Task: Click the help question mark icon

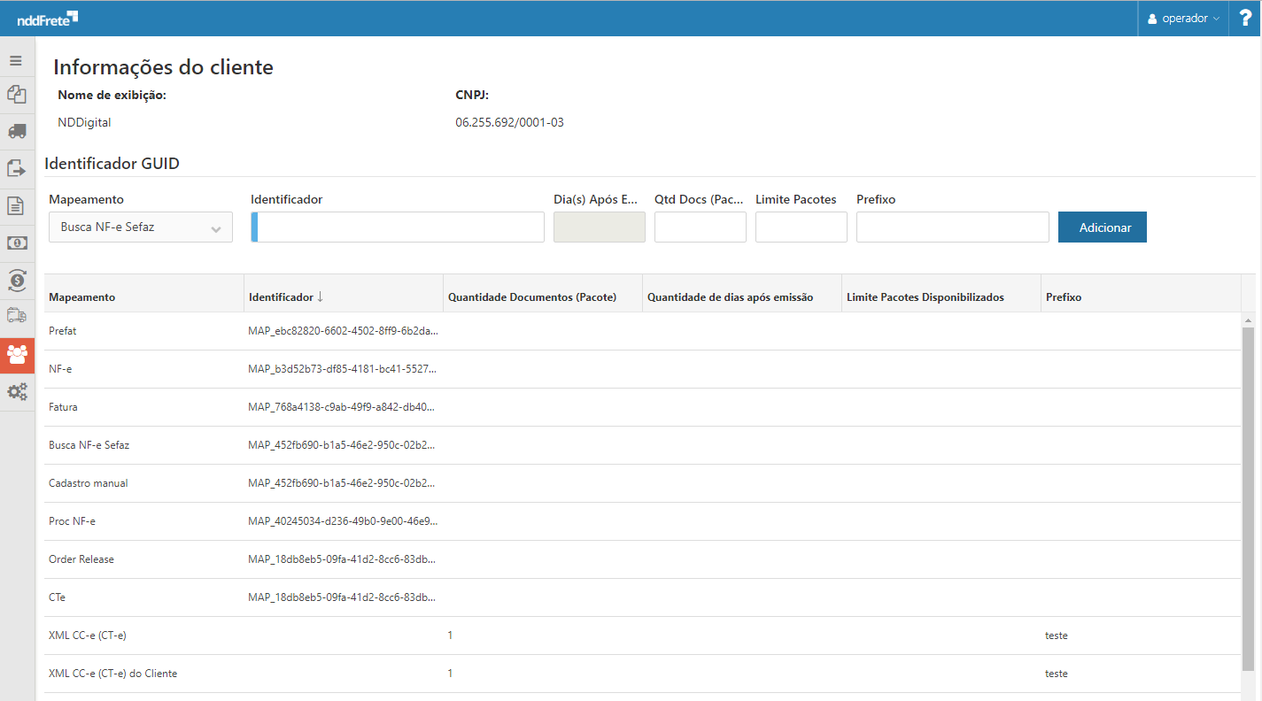Action: coord(1244,19)
